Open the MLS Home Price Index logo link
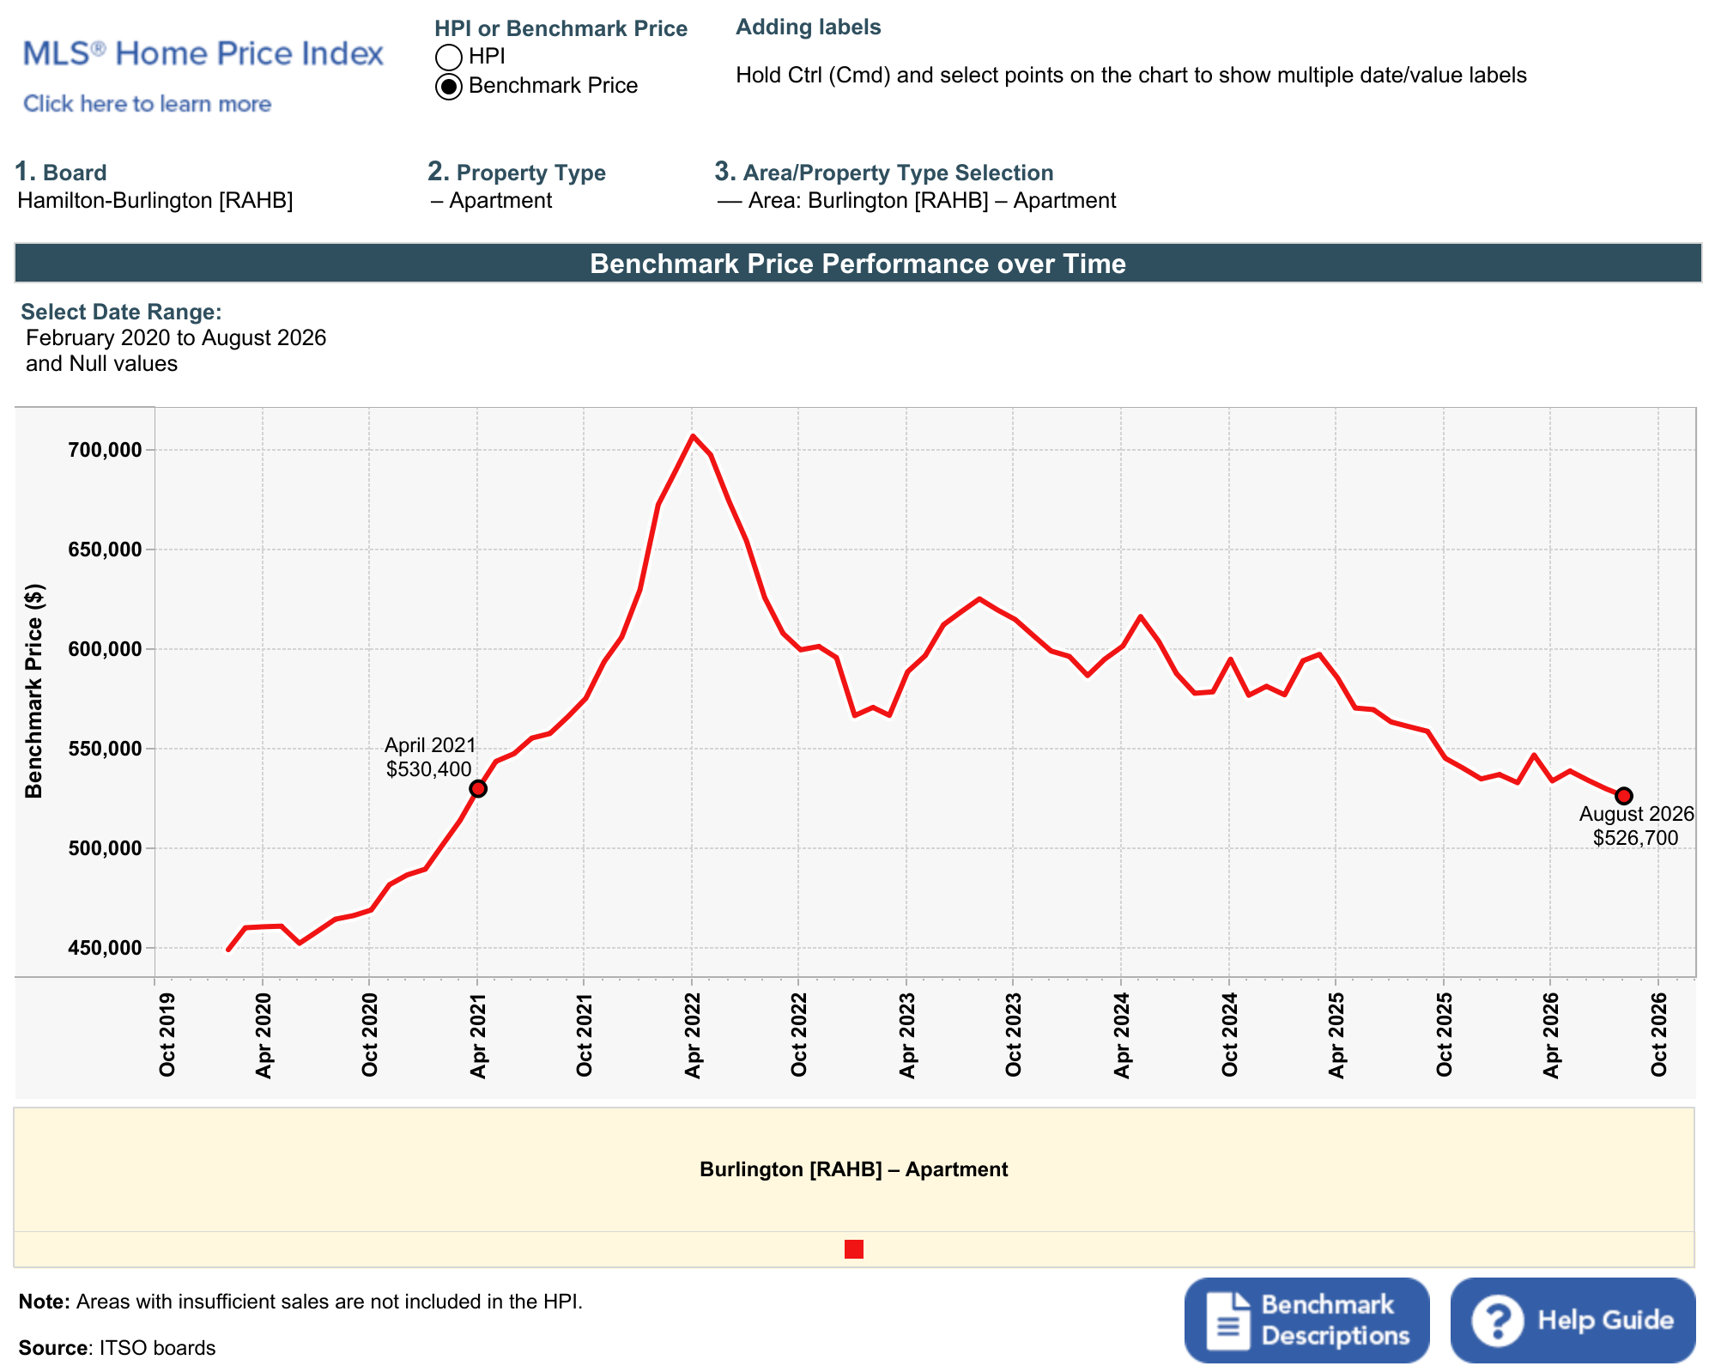Screen dimensions: 1715x1372 pos(203,54)
